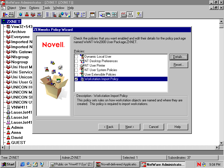Click the users with cube toolbar icon
Viewport: 224px width, 168px height.
coord(61,15)
